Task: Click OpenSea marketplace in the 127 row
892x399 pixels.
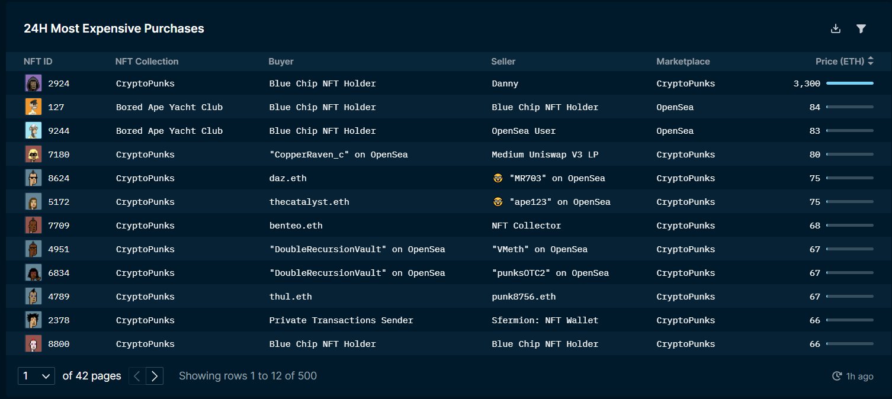Action: pos(675,107)
